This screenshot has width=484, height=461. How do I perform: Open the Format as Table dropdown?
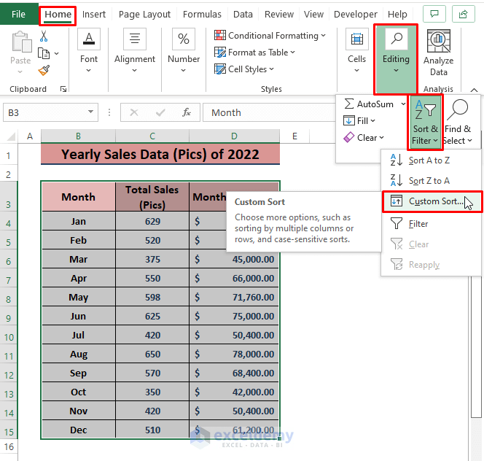[292, 53]
